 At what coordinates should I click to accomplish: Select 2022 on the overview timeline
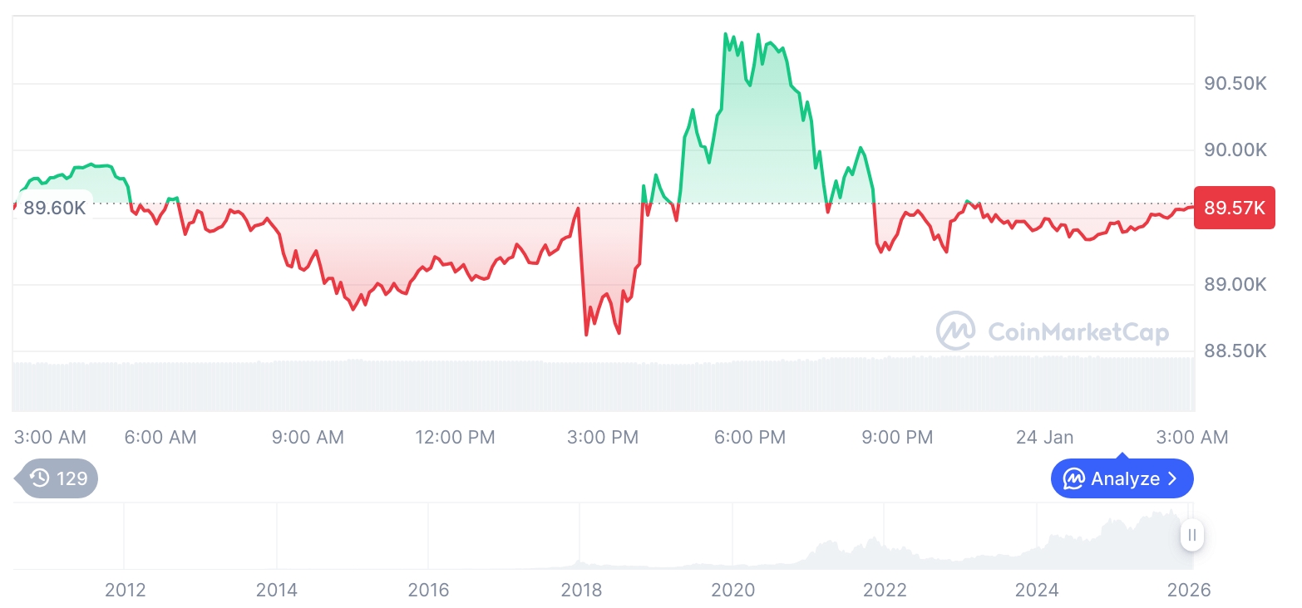(x=885, y=590)
